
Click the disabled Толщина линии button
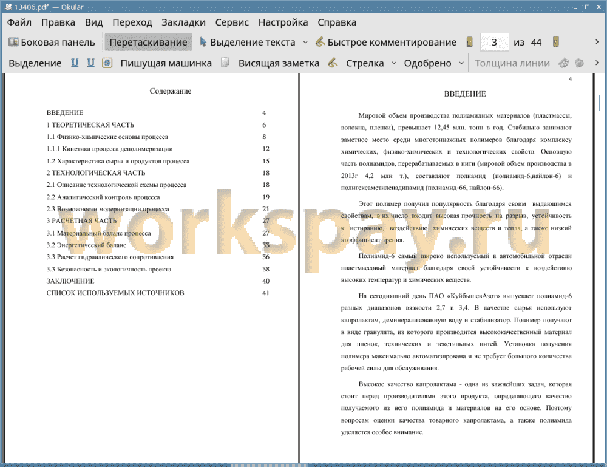pos(512,63)
